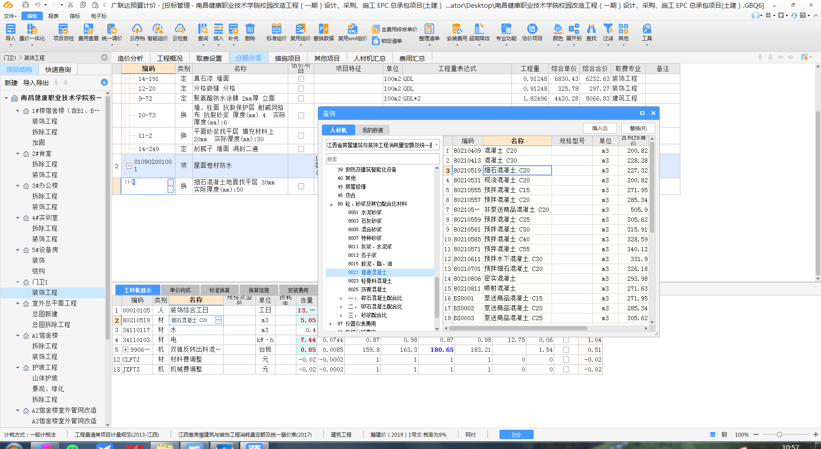Toggle checkbox in 双锥反转出料 row
821x449 pixels.
(566, 350)
